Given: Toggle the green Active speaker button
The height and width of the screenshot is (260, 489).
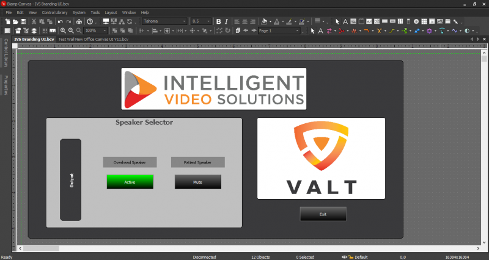Looking at the screenshot, I should [x=130, y=182].
